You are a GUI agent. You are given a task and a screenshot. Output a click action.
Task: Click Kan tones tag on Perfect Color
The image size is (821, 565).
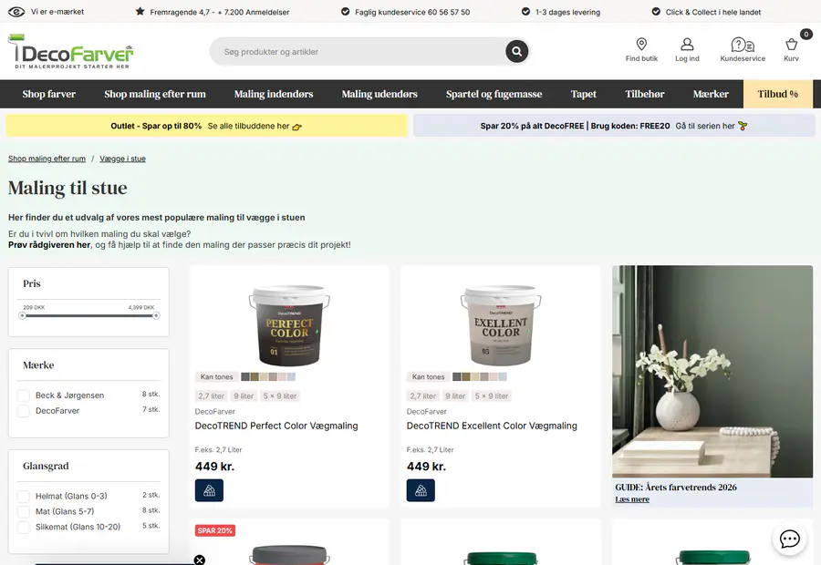216,376
